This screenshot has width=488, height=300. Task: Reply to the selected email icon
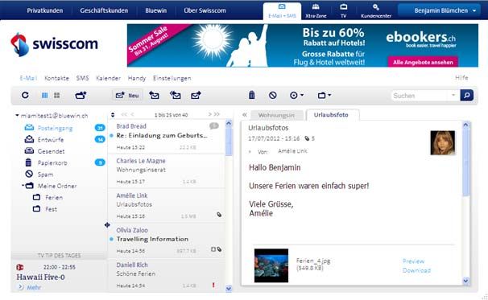[x=154, y=95]
